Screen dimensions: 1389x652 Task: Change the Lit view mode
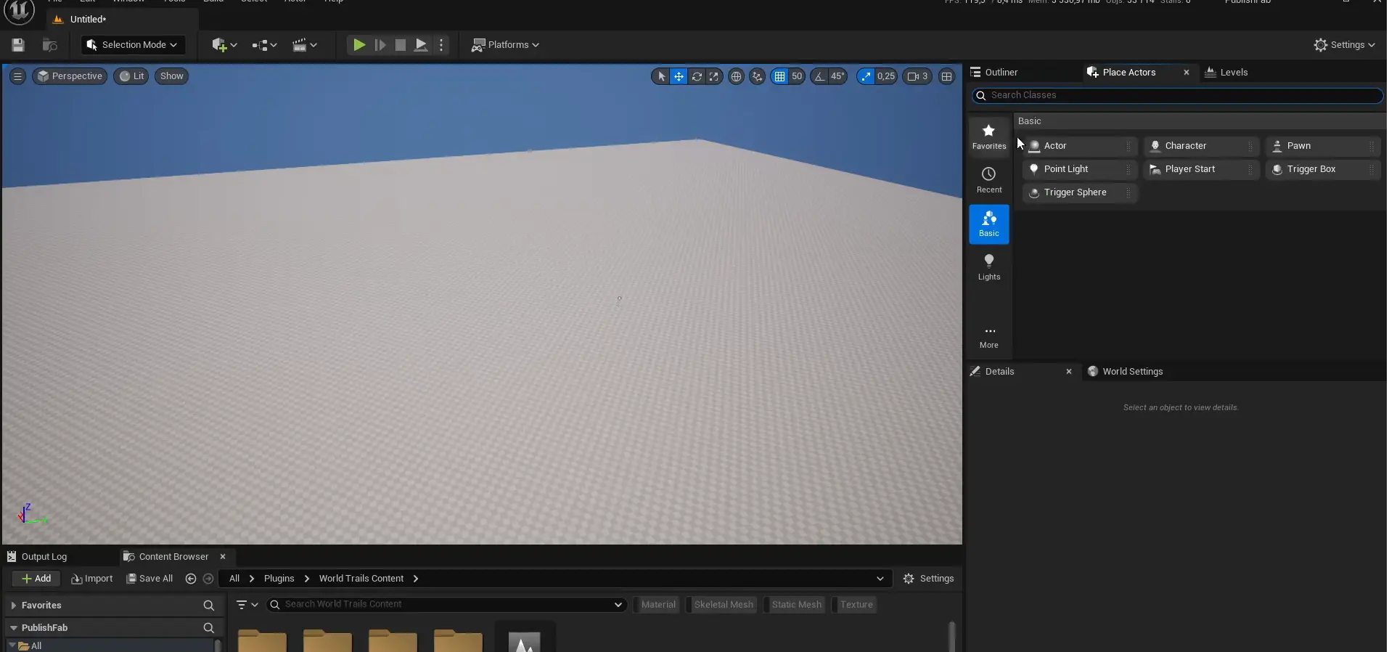131,76
